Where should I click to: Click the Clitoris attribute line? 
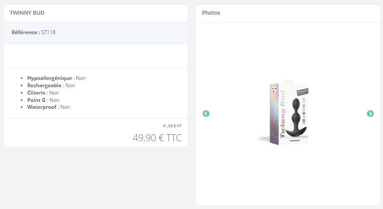click(43, 93)
